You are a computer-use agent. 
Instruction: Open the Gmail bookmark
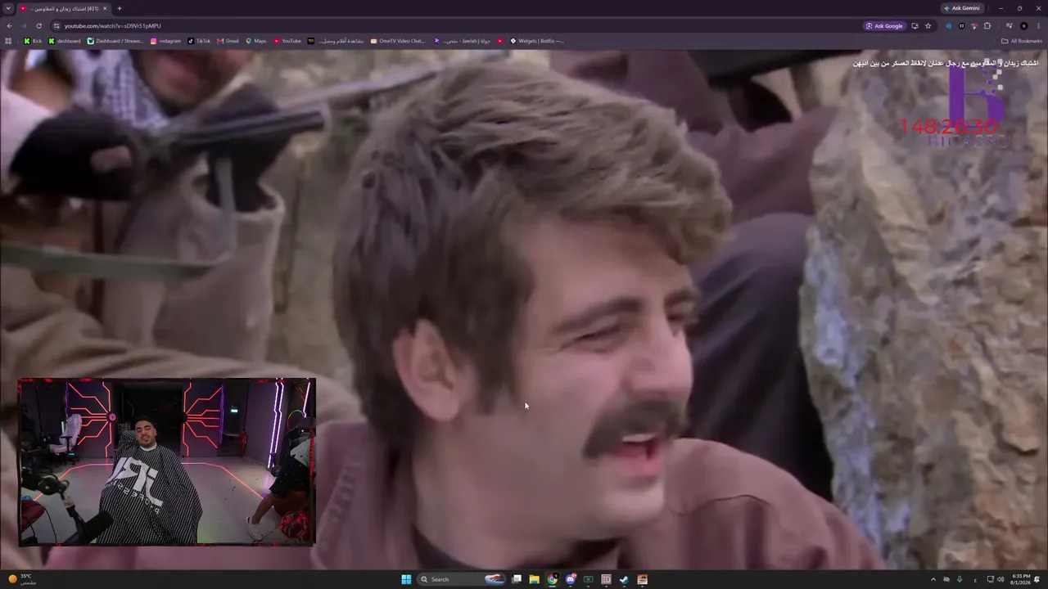pyautogui.click(x=228, y=41)
